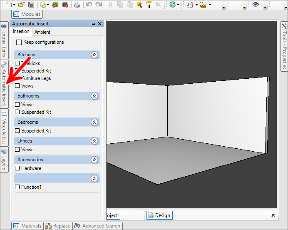Open the overlapping squares dropdown arrow
The image size is (288, 230).
[x=196, y=5]
